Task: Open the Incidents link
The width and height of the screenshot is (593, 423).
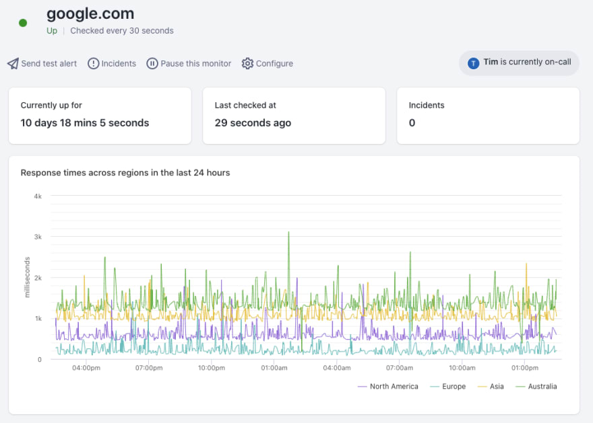Action: (119, 63)
